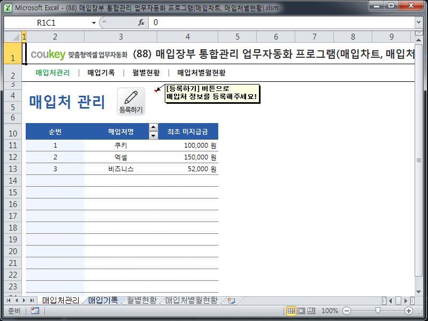Open the 매입기록 navigation link
428x321 pixels.
tap(101, 73)
